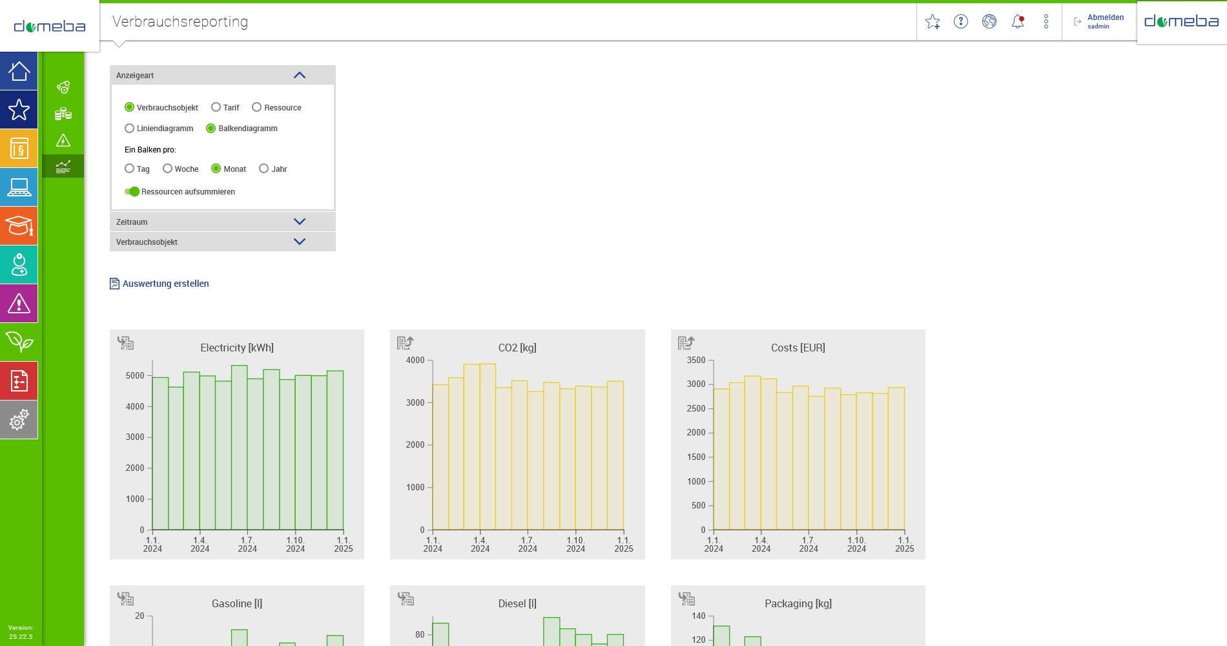Click the tallest green Electricity bar
1227x646 pixels.
pyautogui.click(x=239, y=447)
